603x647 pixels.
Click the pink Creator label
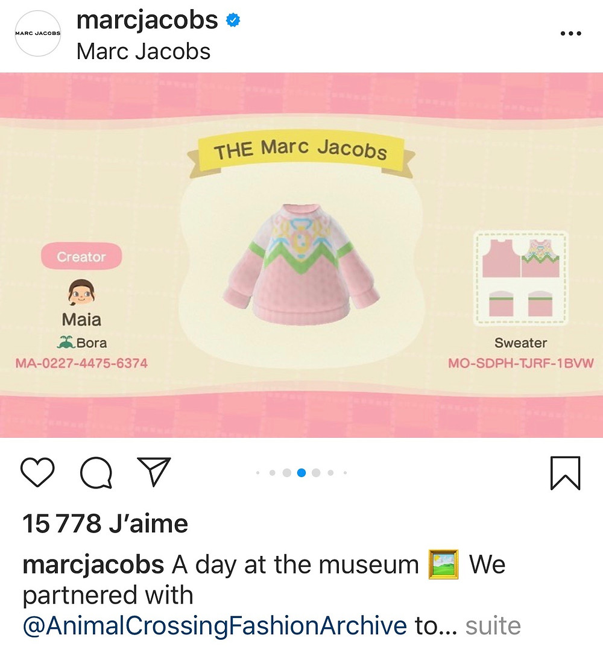coord(81,257)
